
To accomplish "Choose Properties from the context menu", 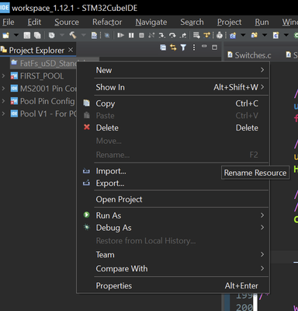I will click(173, 285).
